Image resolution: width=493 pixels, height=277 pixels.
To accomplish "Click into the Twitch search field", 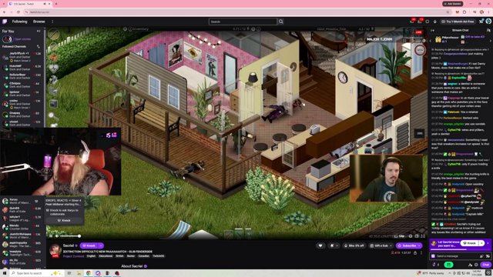I will [x=243, y=22].
